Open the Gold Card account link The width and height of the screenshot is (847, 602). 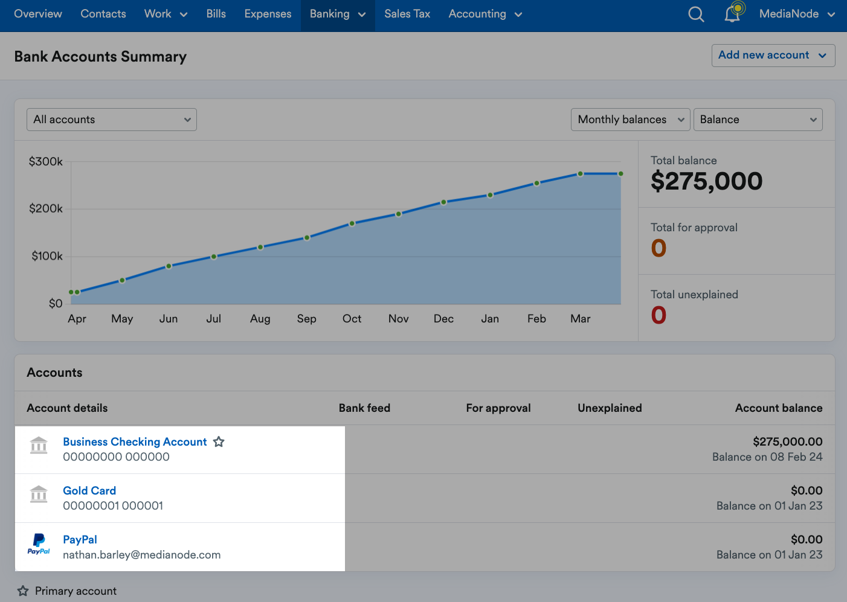point(89,490)
